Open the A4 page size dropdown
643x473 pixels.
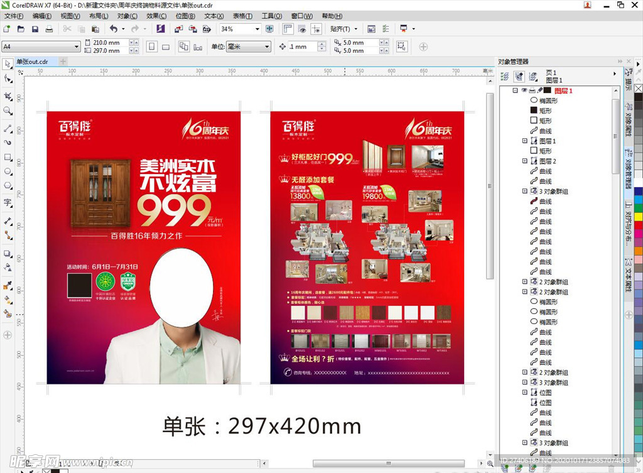pos(77,46)
